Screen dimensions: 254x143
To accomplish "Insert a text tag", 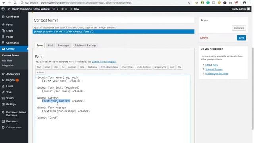I will coord(39,67).
